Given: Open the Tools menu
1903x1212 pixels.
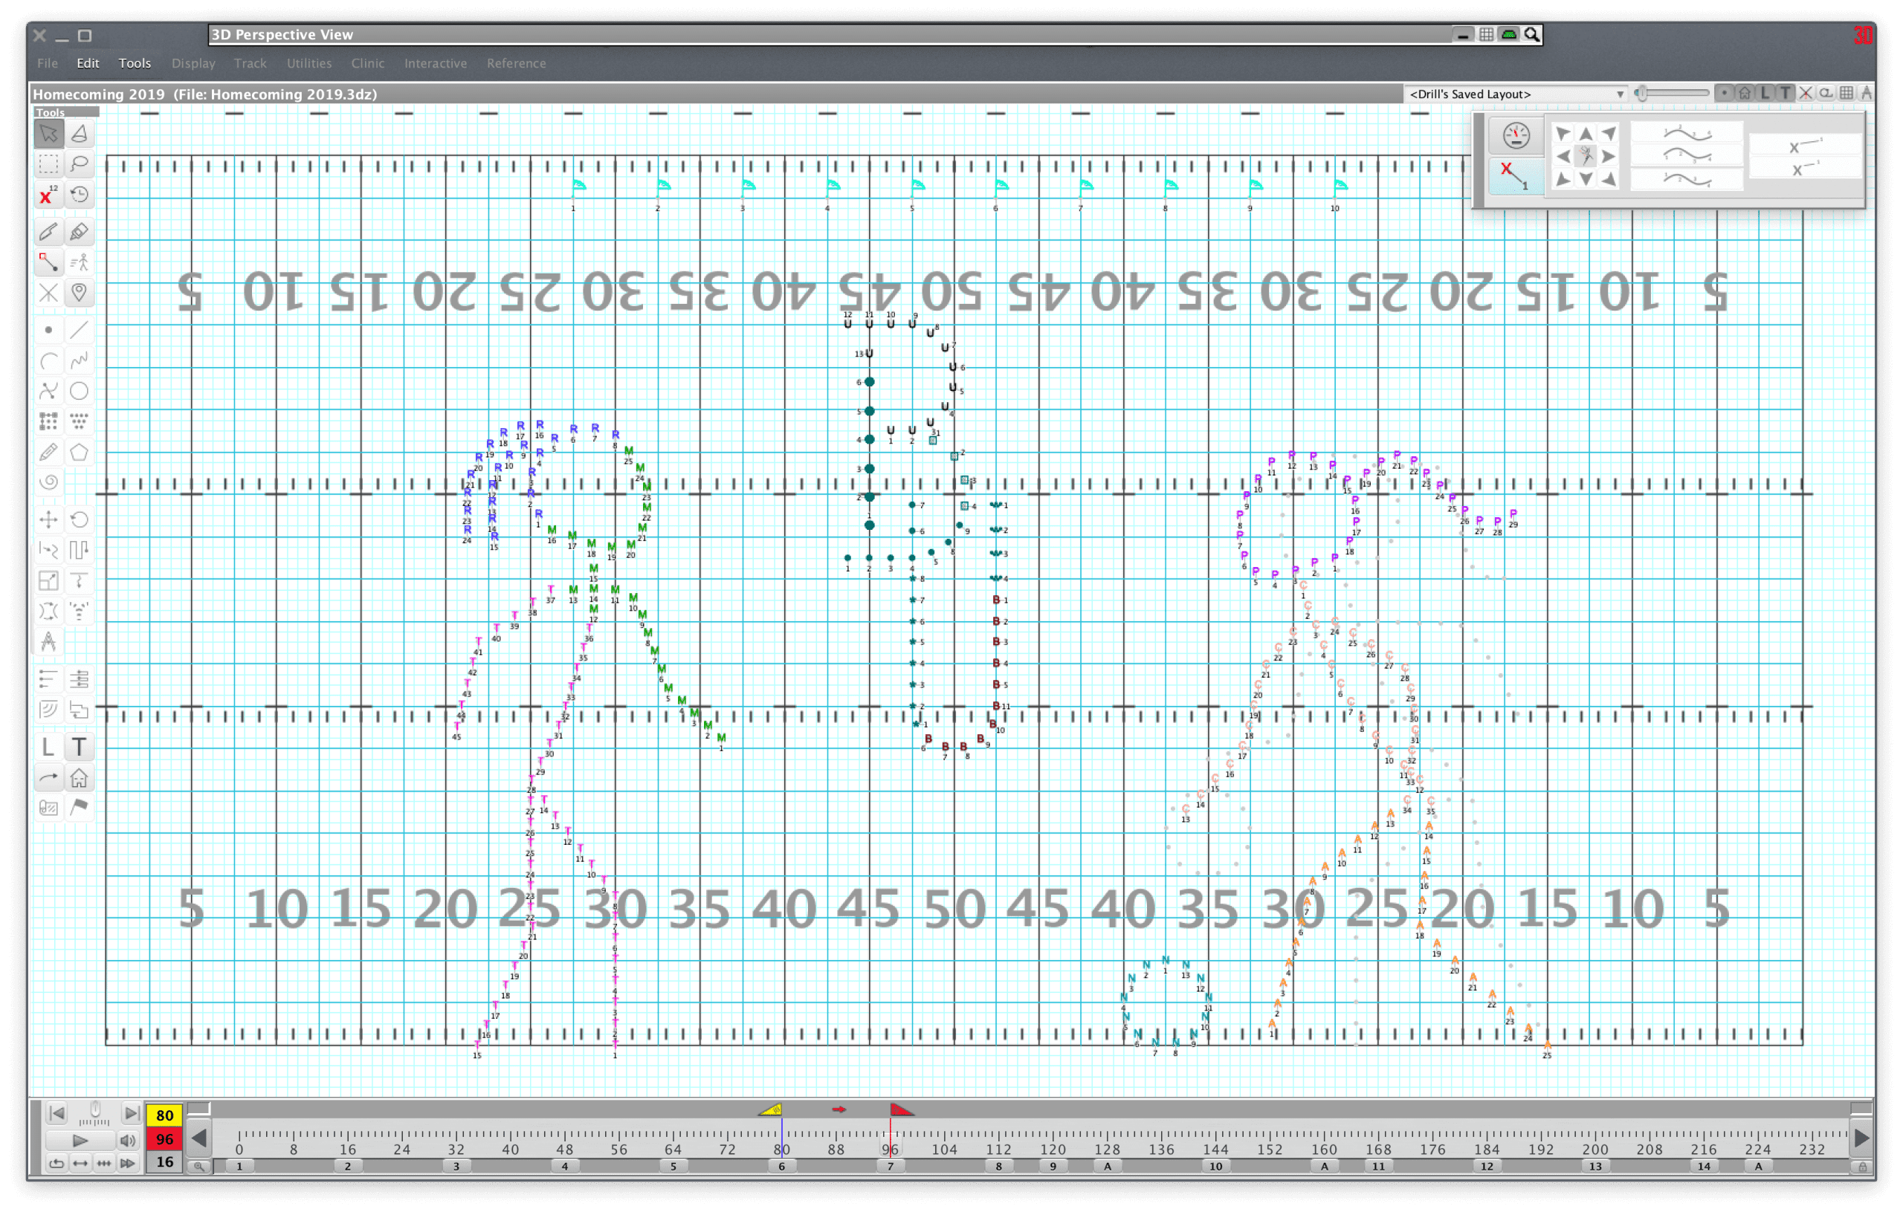Looking at the screenshot, I should pos(135,63).
